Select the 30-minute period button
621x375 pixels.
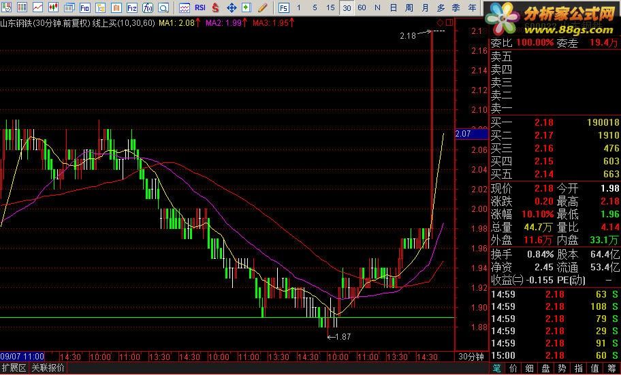(x=347, y=7)
